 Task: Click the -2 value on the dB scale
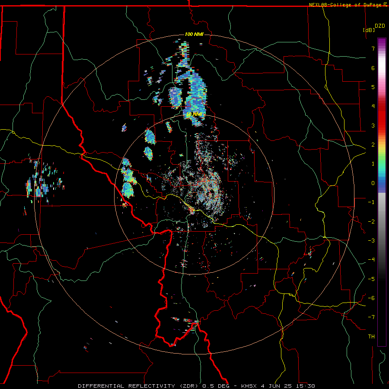click(371, 222)
